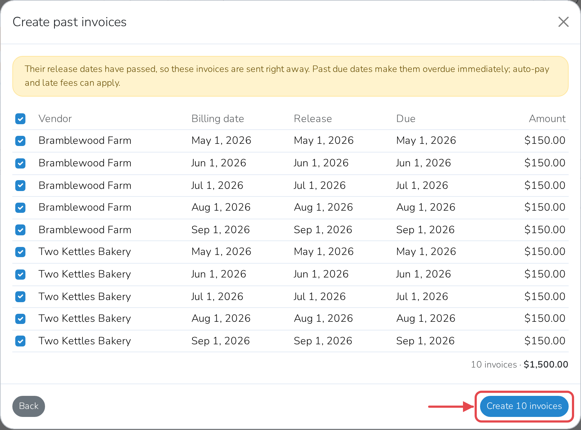Uncheck Bramblewood Farm Sep 1, 2026 invoice
The height and width of the screenshot is (430, 581).
20,230
